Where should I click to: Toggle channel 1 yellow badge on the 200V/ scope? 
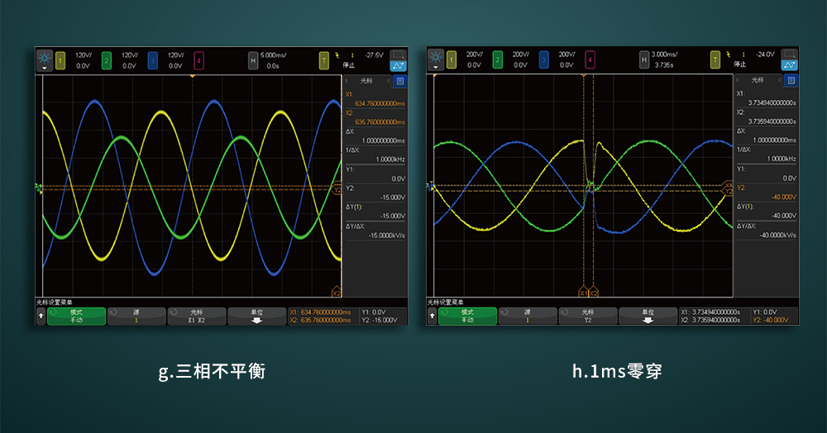point(451,59)
